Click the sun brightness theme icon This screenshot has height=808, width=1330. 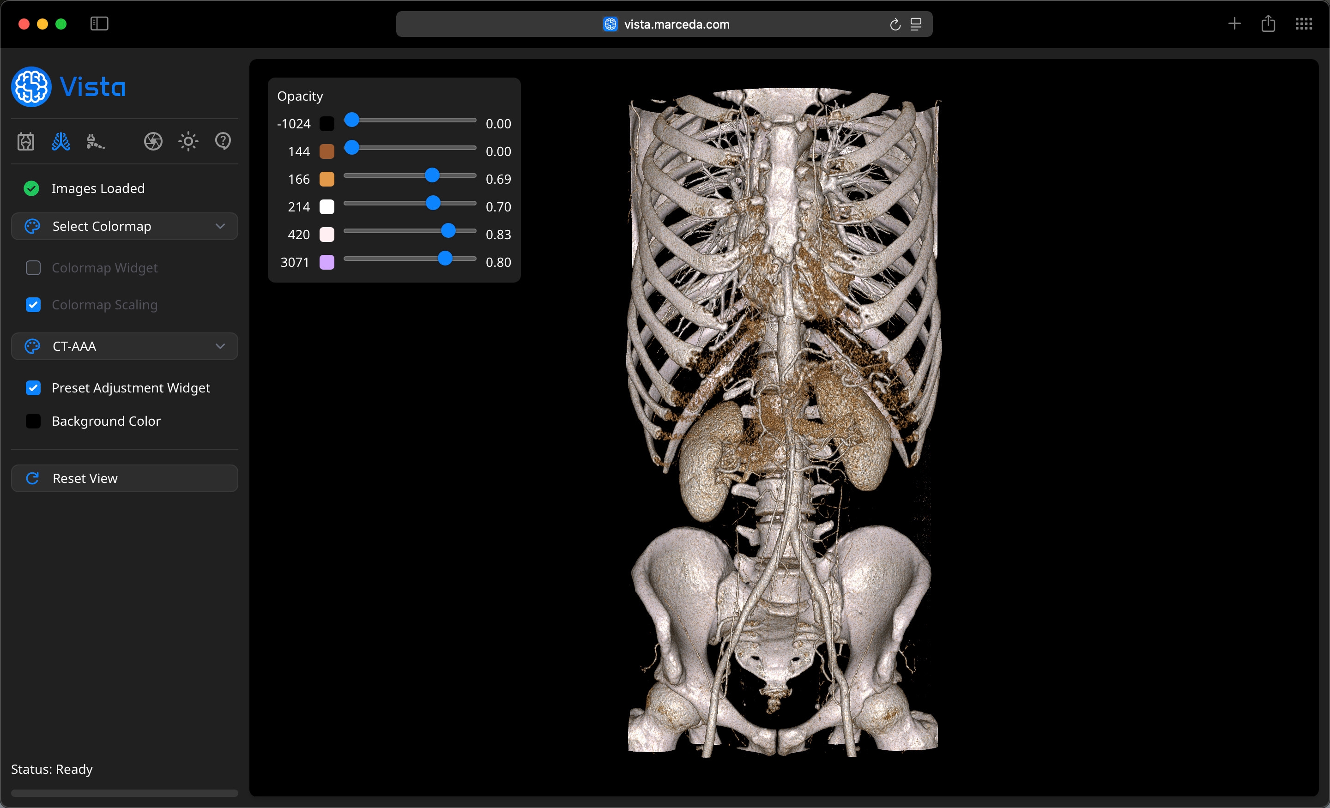pos(188,141)
